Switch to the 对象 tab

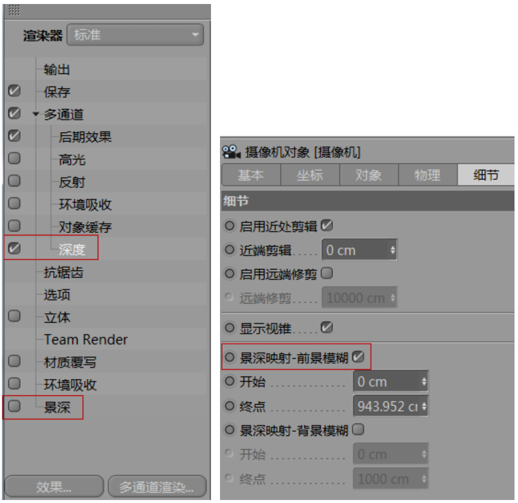point(369,174)
